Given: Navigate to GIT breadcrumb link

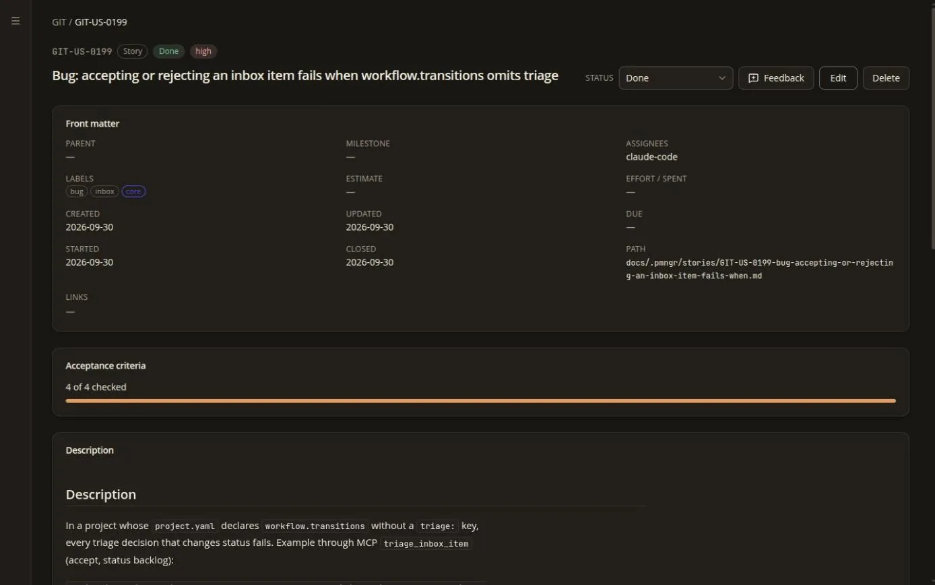Looking at the screenshot, I should 59,22.
